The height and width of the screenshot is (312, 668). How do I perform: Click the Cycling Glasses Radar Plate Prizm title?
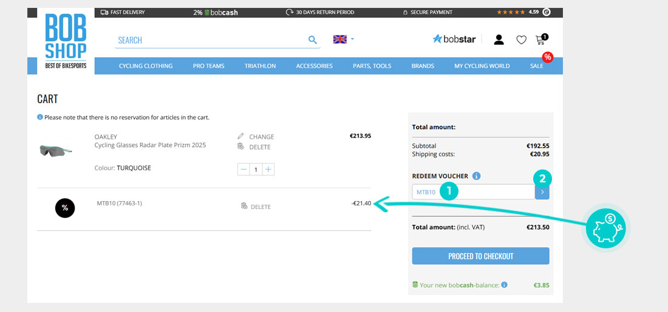(x=150, y=145)
